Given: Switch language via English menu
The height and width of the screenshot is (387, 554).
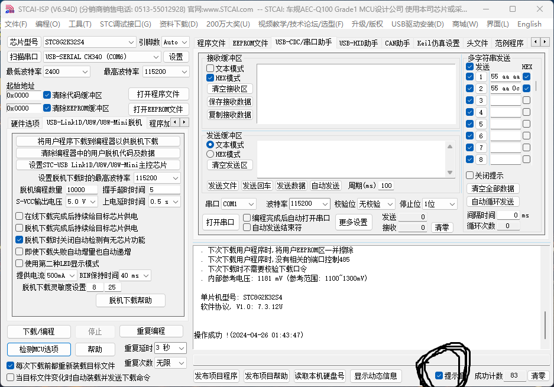Looking at the screenshot, I should (x=529, y=24).
